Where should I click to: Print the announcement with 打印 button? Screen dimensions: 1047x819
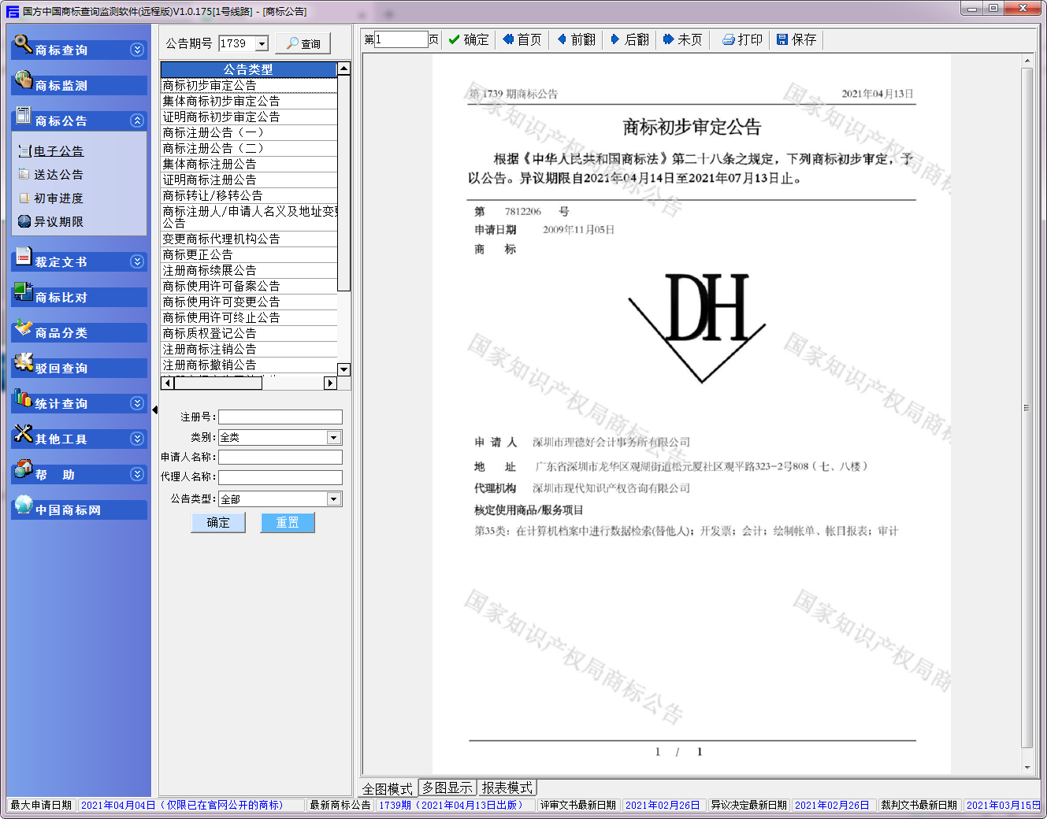[x=742, y=39]
